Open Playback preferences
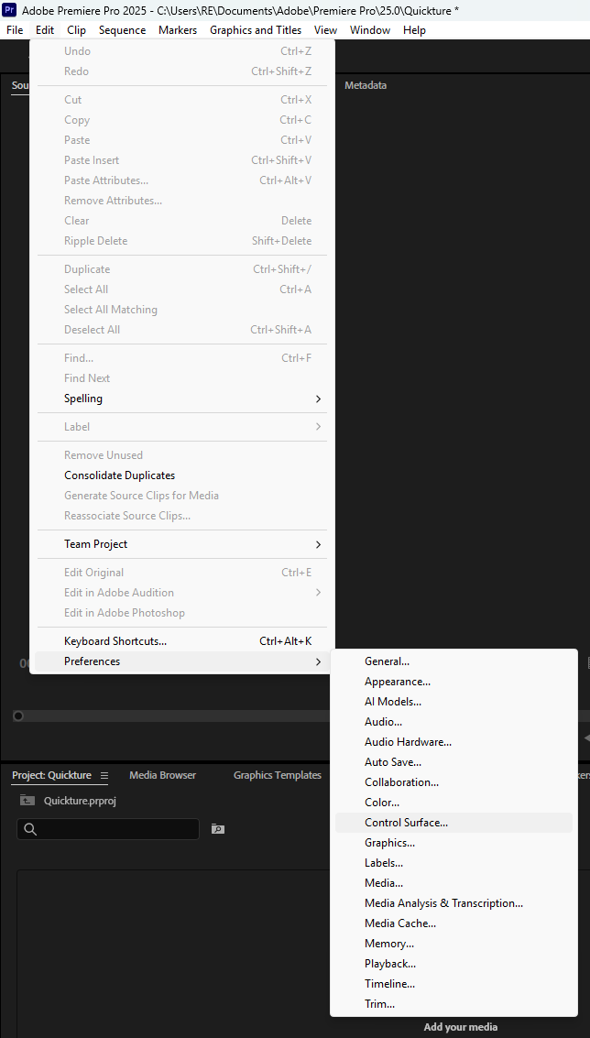590x1038 pixels. coord(453,964)
